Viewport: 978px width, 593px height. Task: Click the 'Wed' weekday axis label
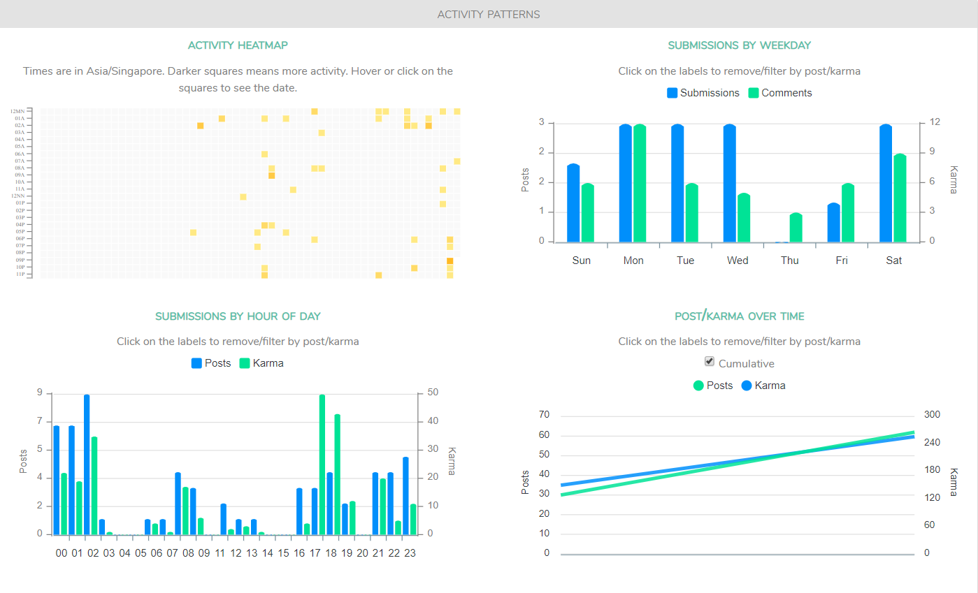point(738,261)
